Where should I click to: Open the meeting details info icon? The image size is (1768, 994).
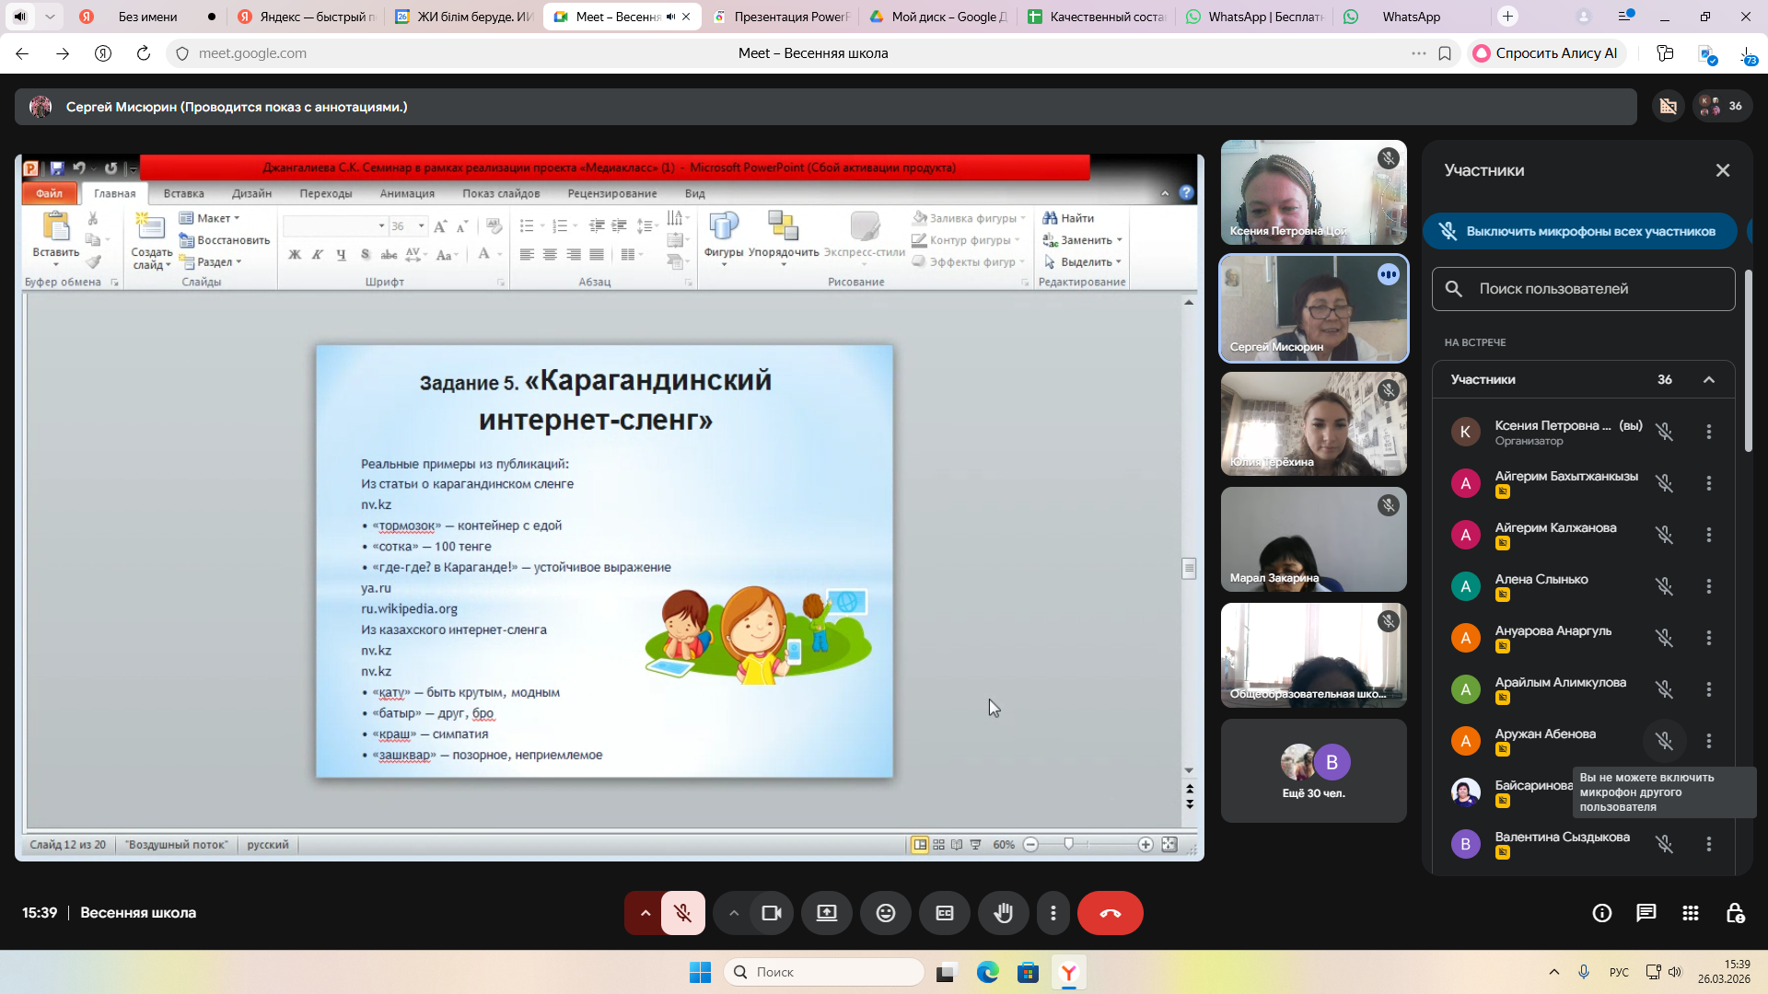tap(1601, 913)
